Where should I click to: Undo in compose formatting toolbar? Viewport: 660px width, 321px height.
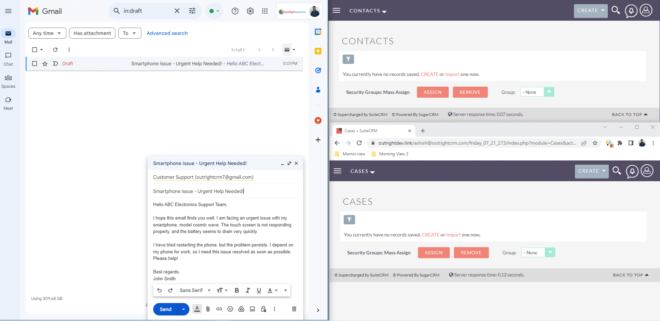point(159,290)
